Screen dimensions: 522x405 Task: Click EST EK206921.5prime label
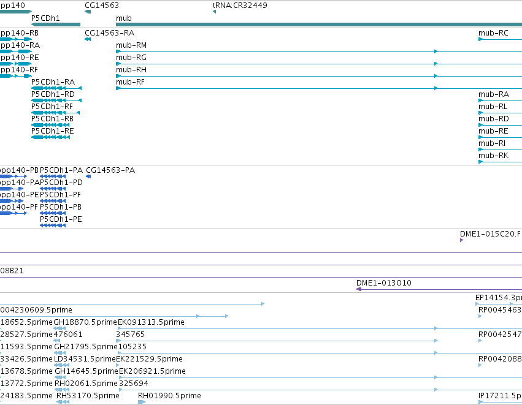click(x=153, y=371)
